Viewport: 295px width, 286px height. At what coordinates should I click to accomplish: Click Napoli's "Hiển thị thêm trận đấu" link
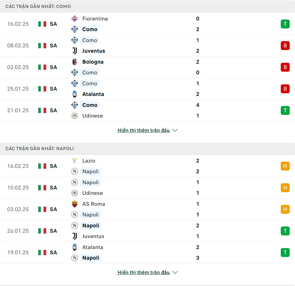(143, 272)
